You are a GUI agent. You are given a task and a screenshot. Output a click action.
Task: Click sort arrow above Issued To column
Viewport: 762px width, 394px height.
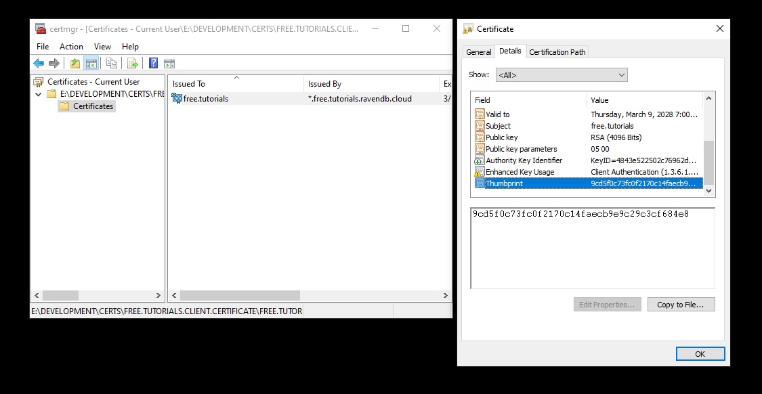tap(236, 78)
